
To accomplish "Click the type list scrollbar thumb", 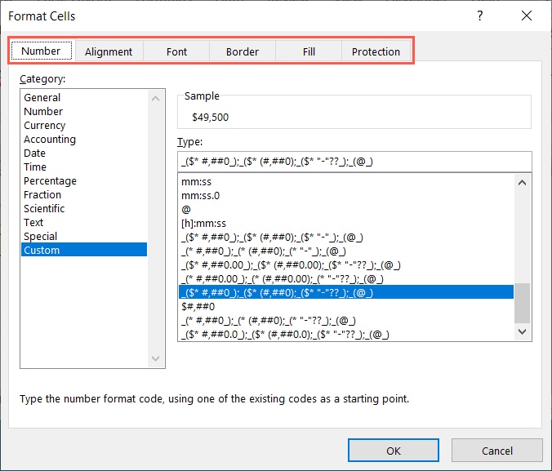I will pyautogui.click(x=522, y=303).
